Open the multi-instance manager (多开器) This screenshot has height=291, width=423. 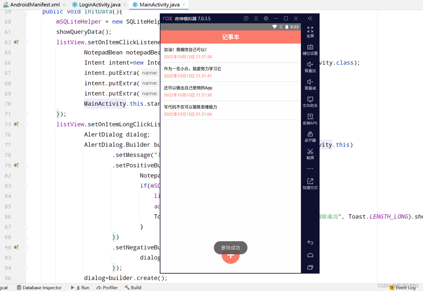(x=310, y=136)
